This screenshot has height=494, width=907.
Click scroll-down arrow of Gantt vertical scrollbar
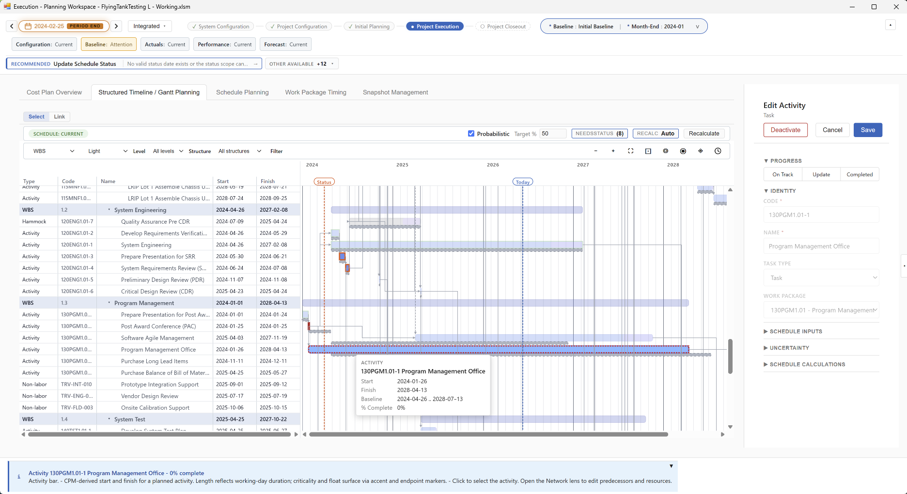click(x=730, y=427)
